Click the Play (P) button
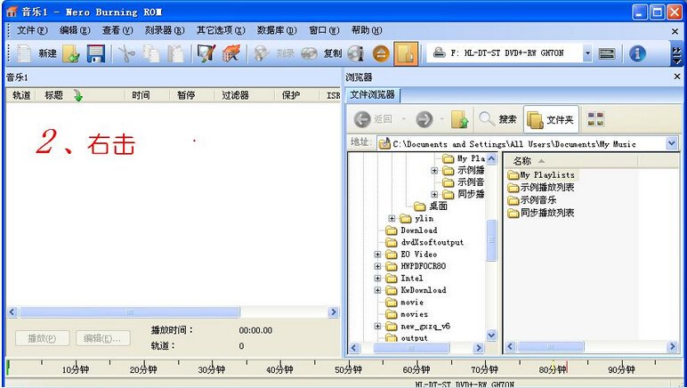Screen dimensions: 687x388 (x=42, y=338)
